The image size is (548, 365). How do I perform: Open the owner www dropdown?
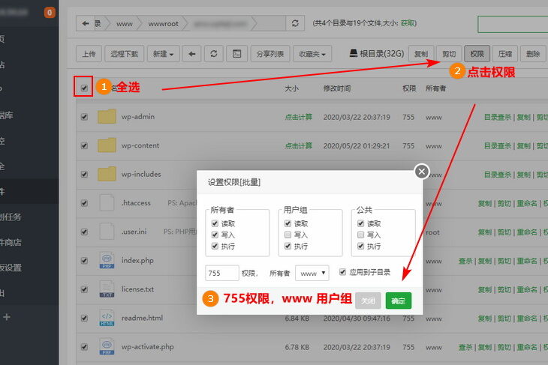pos(312,274)
